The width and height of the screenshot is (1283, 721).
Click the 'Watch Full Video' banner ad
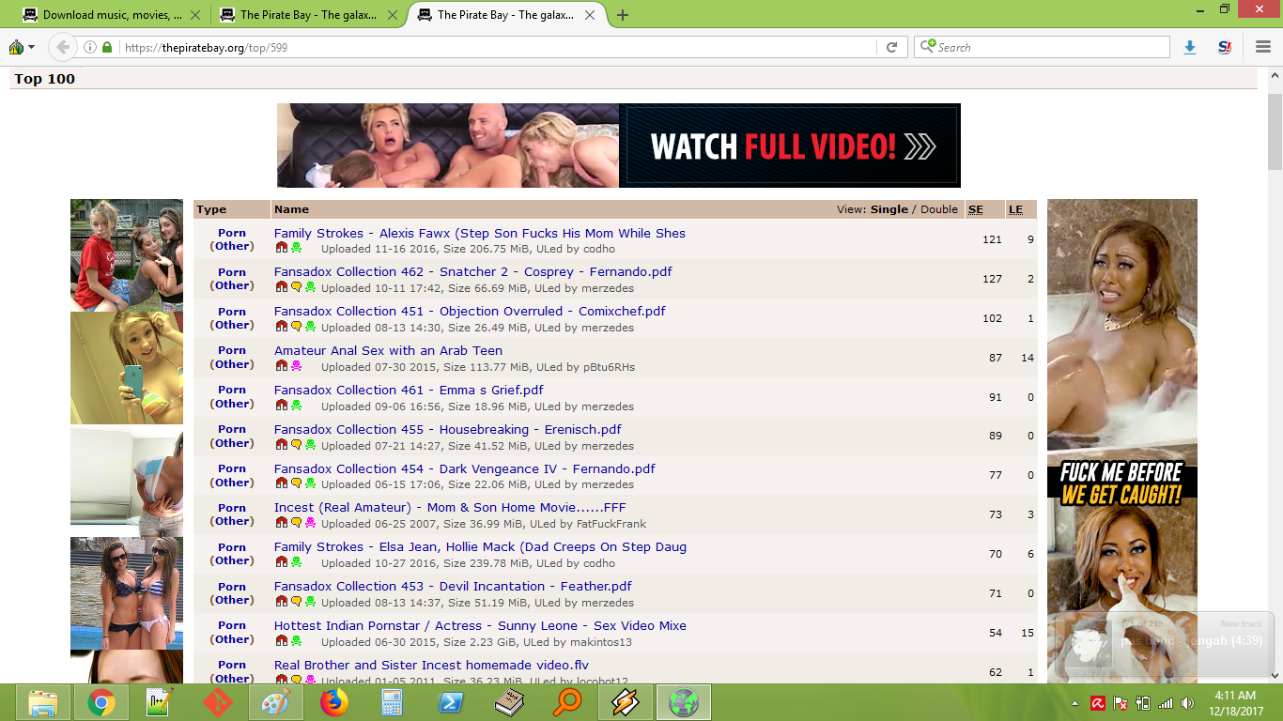click(619, 146)
